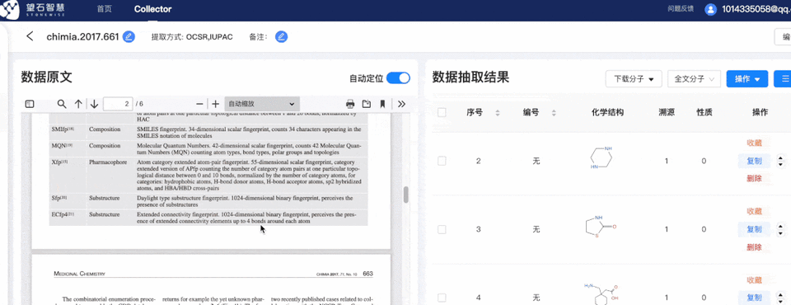This screenshot has width=791, height=305.
Task: Toggle the PDF sidebar panel icon
Action: pyautogui.click(x=30, y=104)
